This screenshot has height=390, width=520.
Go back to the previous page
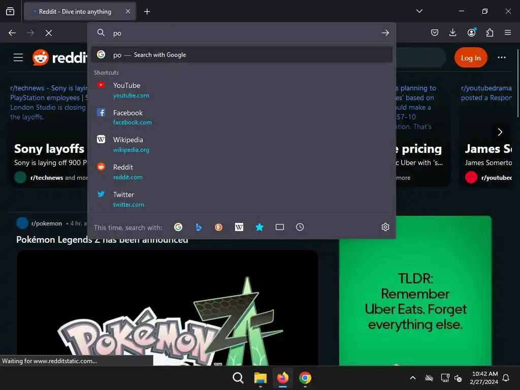12,33
